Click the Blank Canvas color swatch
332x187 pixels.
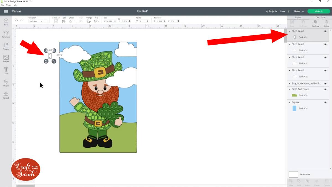coord(293,174)
